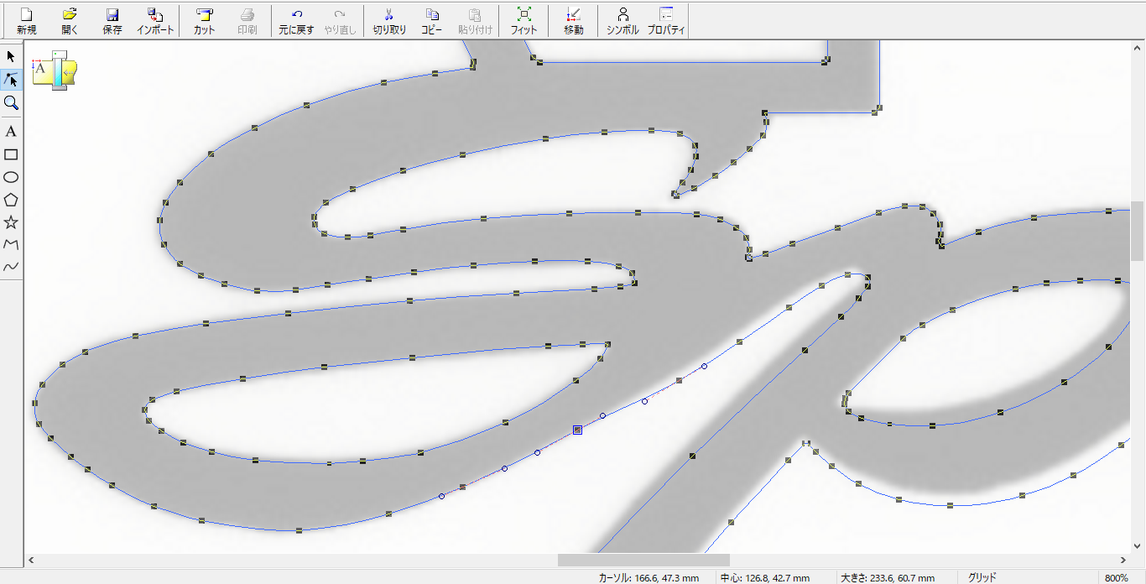This screenshot has height=584, width=1146.
Task: Save the document using 保存
Action: [x=112, y=21]
